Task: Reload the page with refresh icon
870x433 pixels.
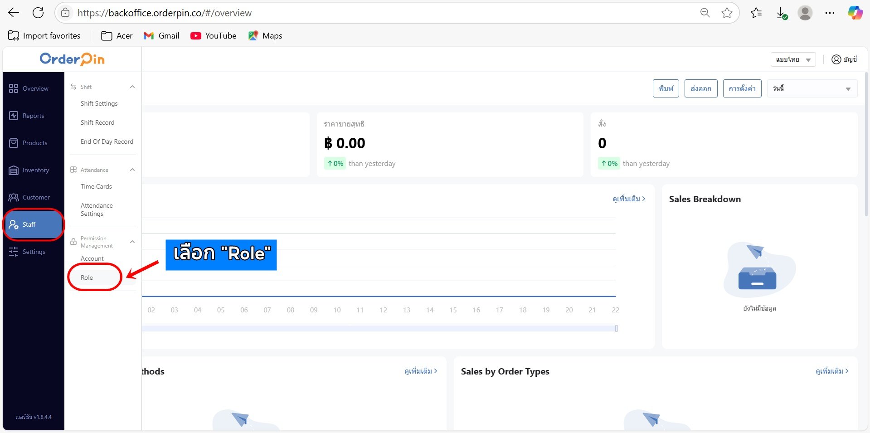Action: 38,13
